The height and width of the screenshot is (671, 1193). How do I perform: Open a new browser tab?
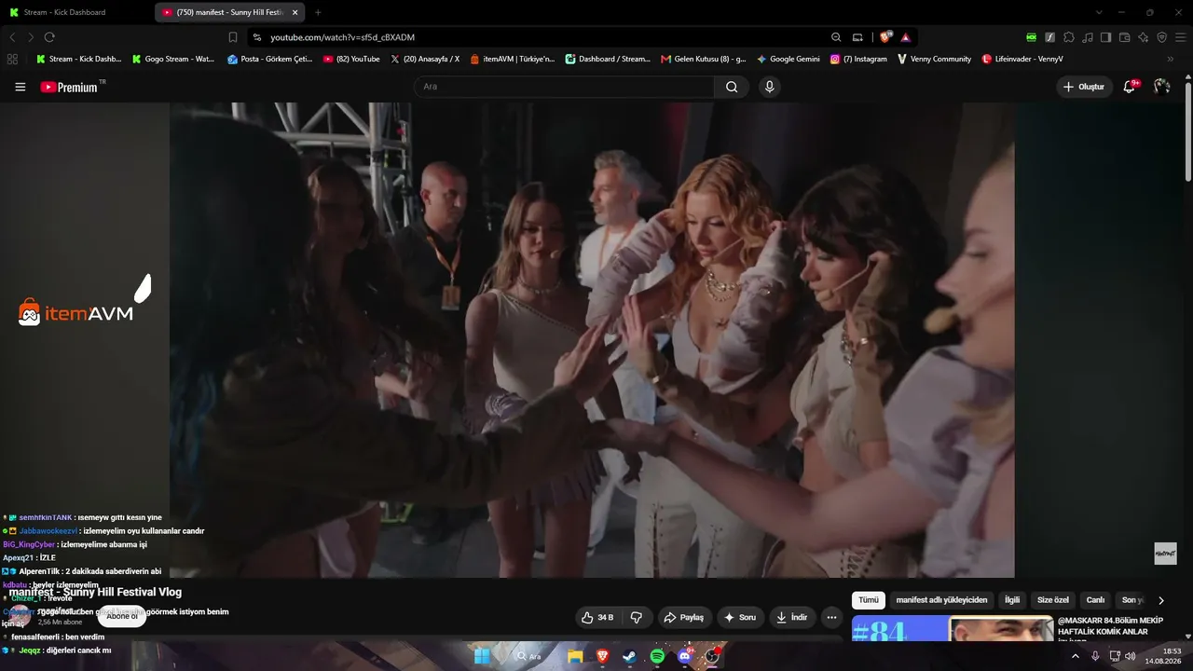[318, 12]
